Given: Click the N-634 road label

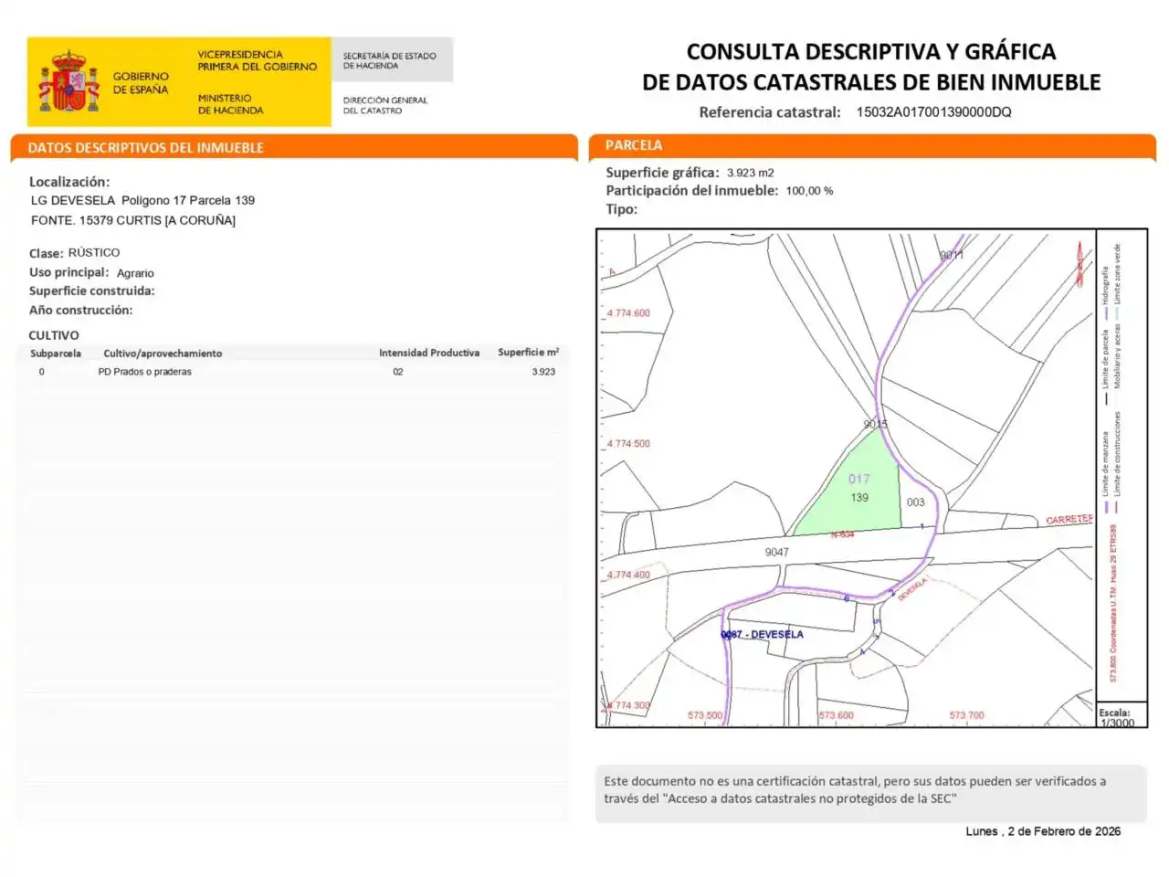Looking at the screenshot, I should (x=842, y=534).
